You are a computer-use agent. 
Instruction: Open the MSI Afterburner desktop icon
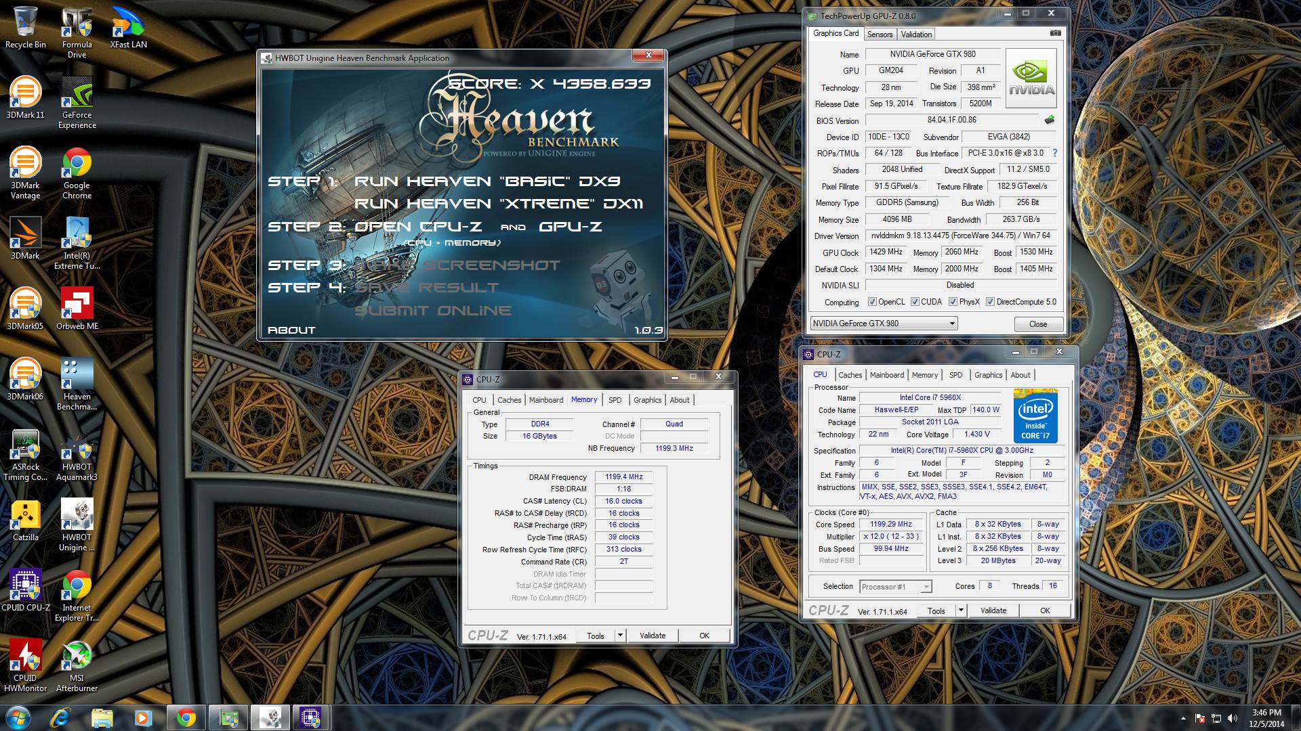[77, 666]
